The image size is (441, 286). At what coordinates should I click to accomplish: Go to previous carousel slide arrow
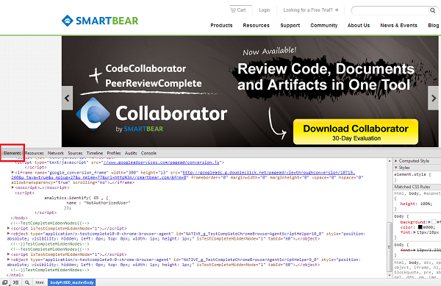point(67,98)
